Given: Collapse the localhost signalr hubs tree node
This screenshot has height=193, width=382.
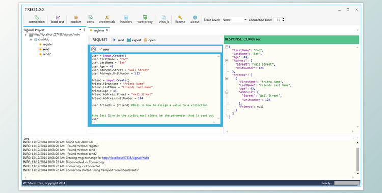Looking at the screenshot, I should click(x=26, y=35).
